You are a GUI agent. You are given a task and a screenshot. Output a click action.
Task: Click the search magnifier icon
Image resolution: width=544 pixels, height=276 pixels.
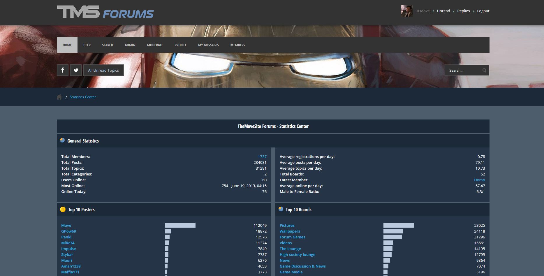484,70
